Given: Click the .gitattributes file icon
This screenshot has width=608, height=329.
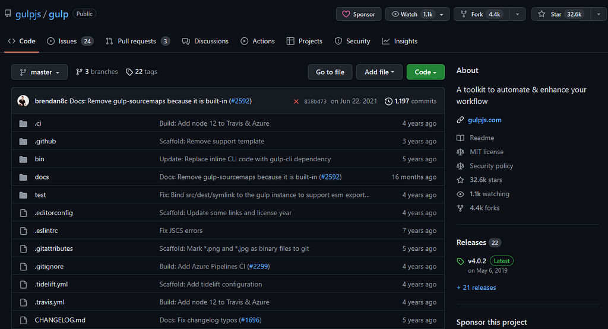Looking at the screenshot, I should click(23, 248).
